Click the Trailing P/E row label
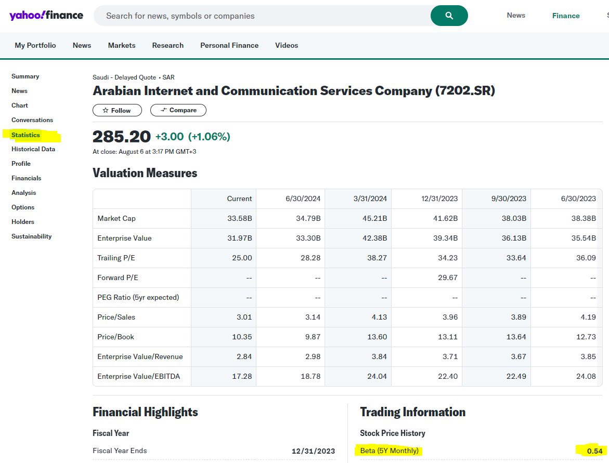 point(116,258)
